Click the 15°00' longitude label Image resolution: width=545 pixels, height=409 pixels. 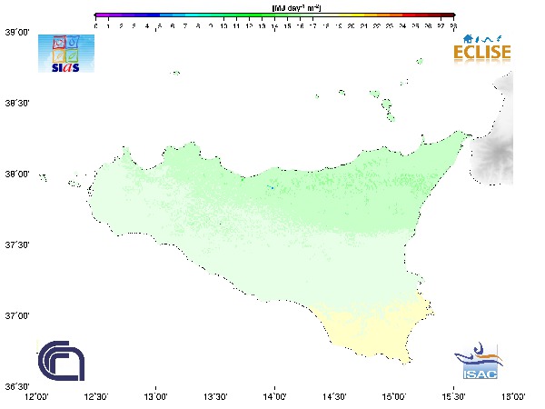coord(394,396)
